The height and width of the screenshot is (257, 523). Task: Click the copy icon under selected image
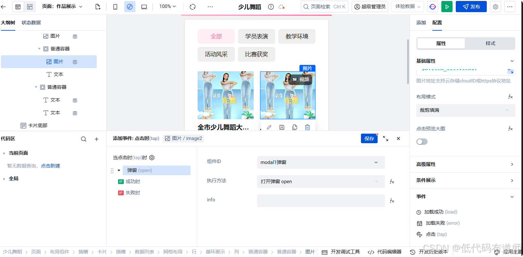(295, 127)
